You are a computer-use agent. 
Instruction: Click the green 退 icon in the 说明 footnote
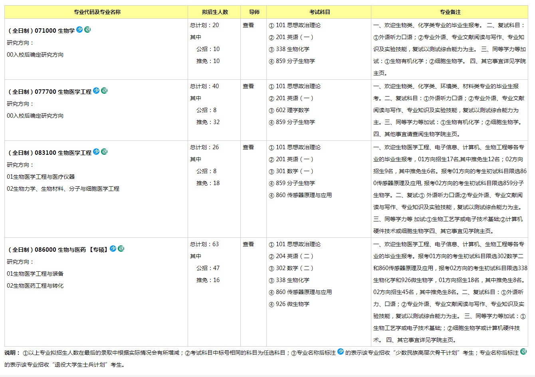pyautogui.click(x=523, y=351)
